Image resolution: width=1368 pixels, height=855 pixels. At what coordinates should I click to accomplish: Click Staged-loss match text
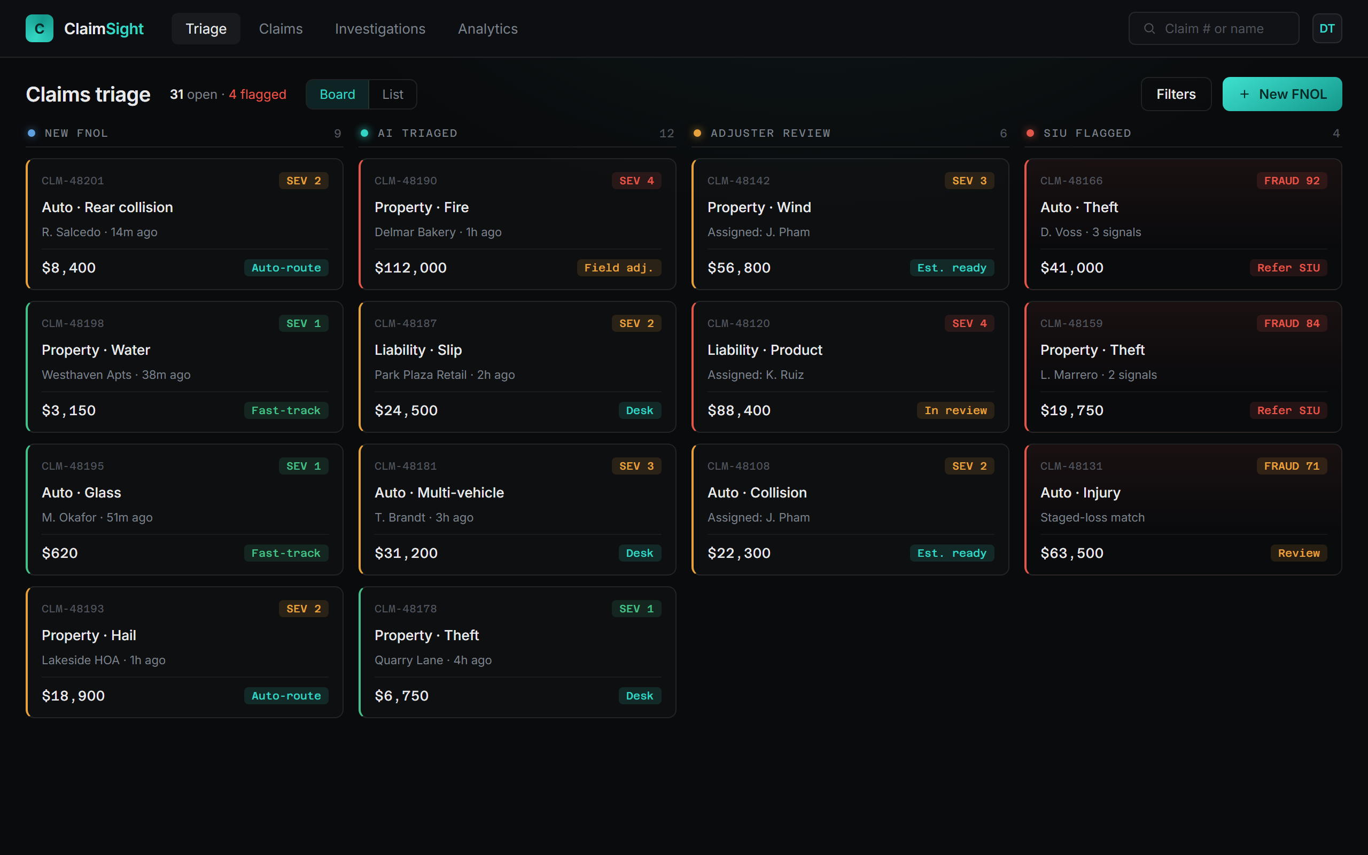click(1092, 517)
